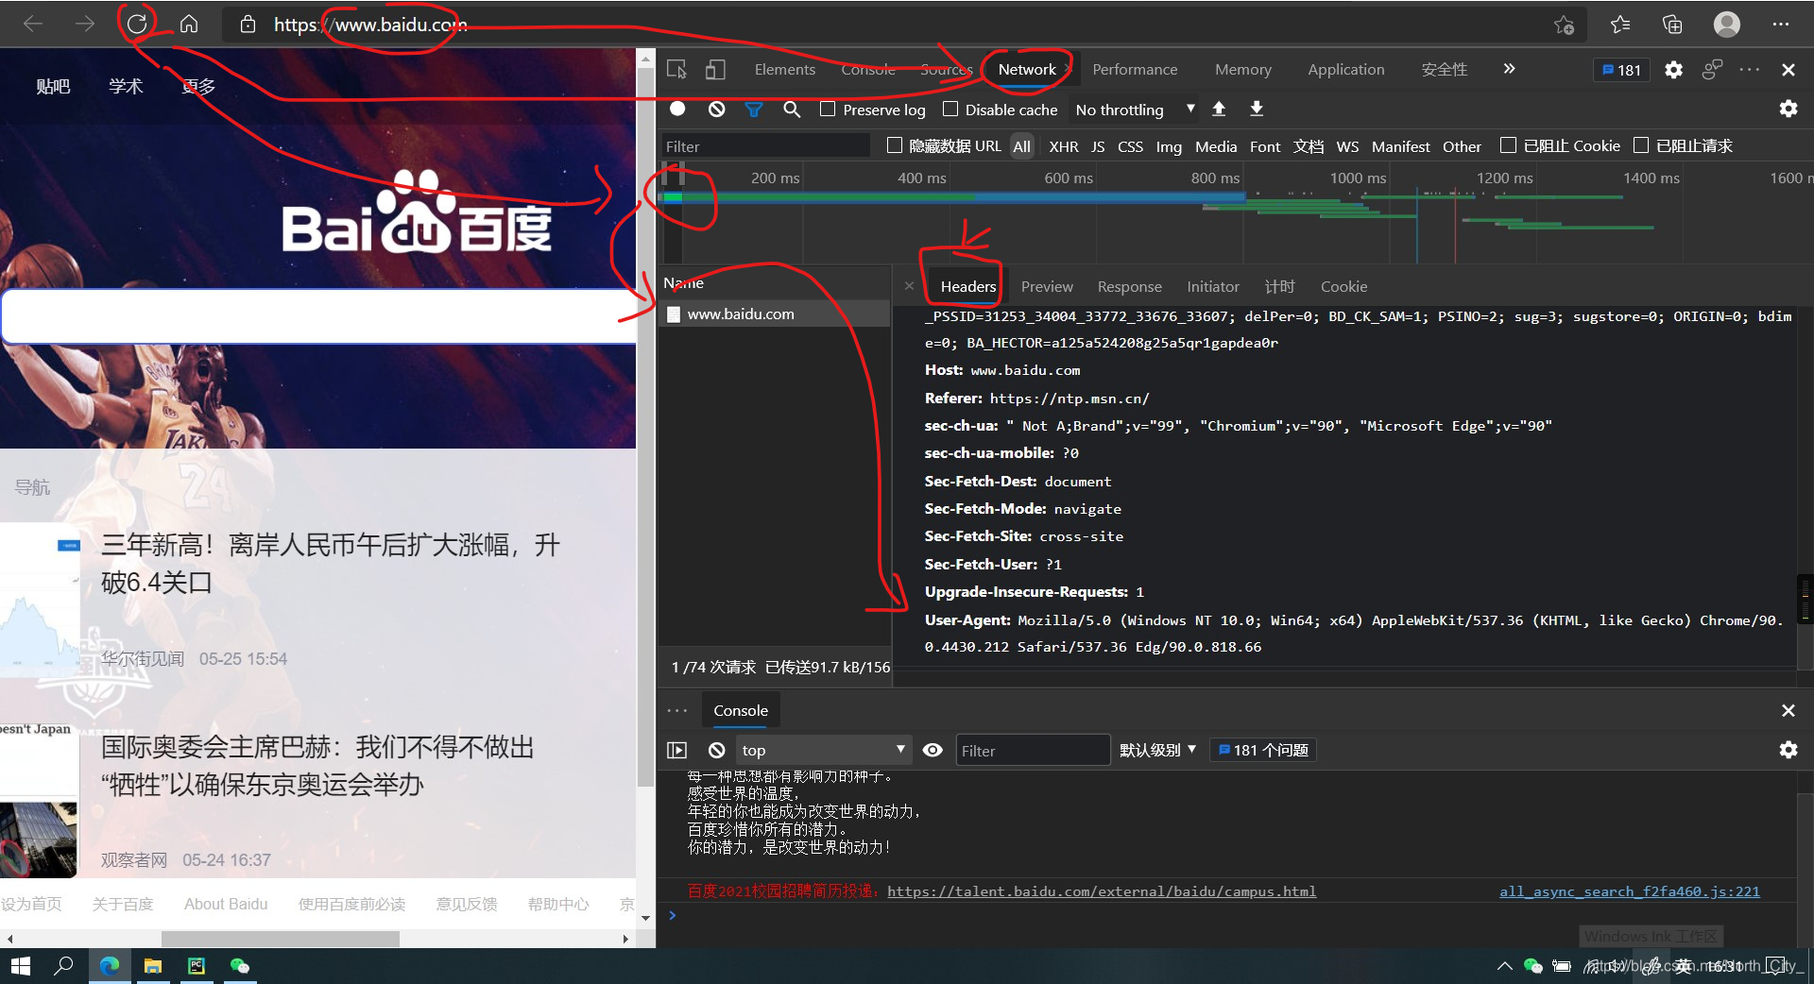Open the request Preview tab
The image size is (1814, 984).
coord(1047,286)
